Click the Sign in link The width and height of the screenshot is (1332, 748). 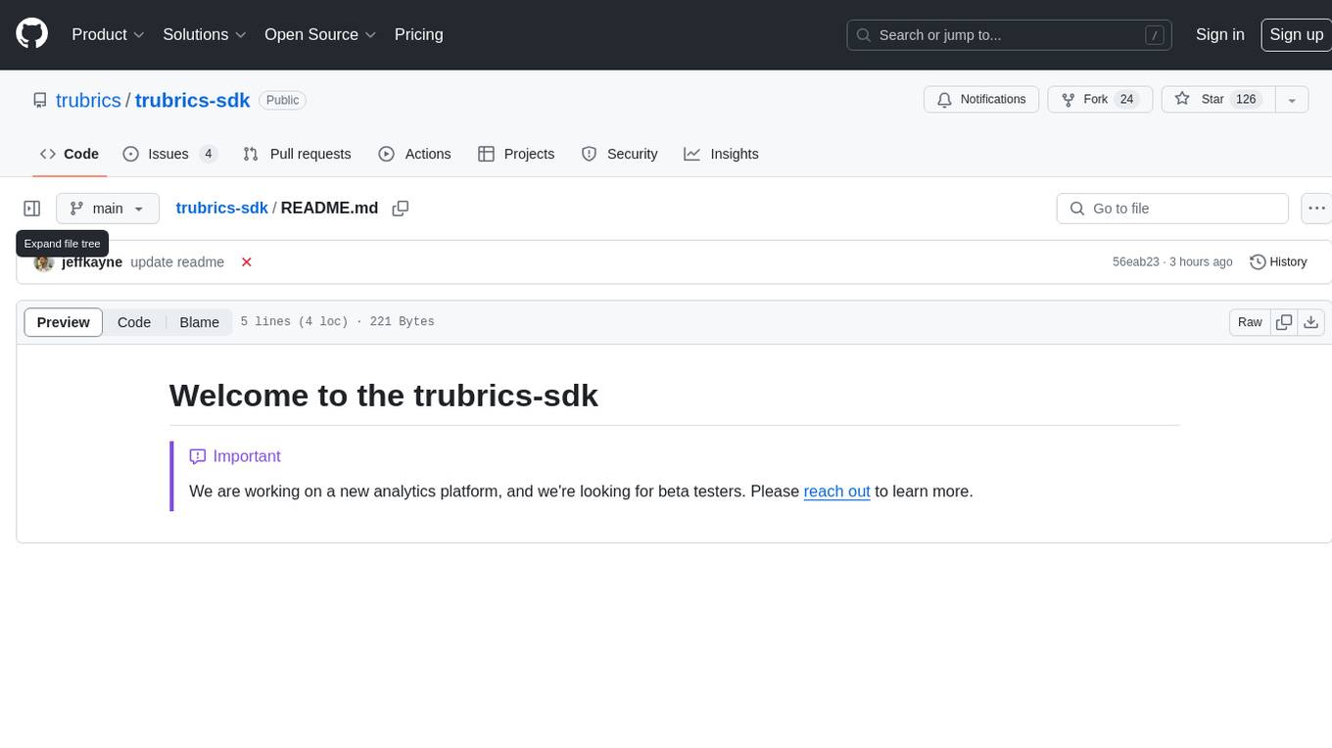(1219, 34)
